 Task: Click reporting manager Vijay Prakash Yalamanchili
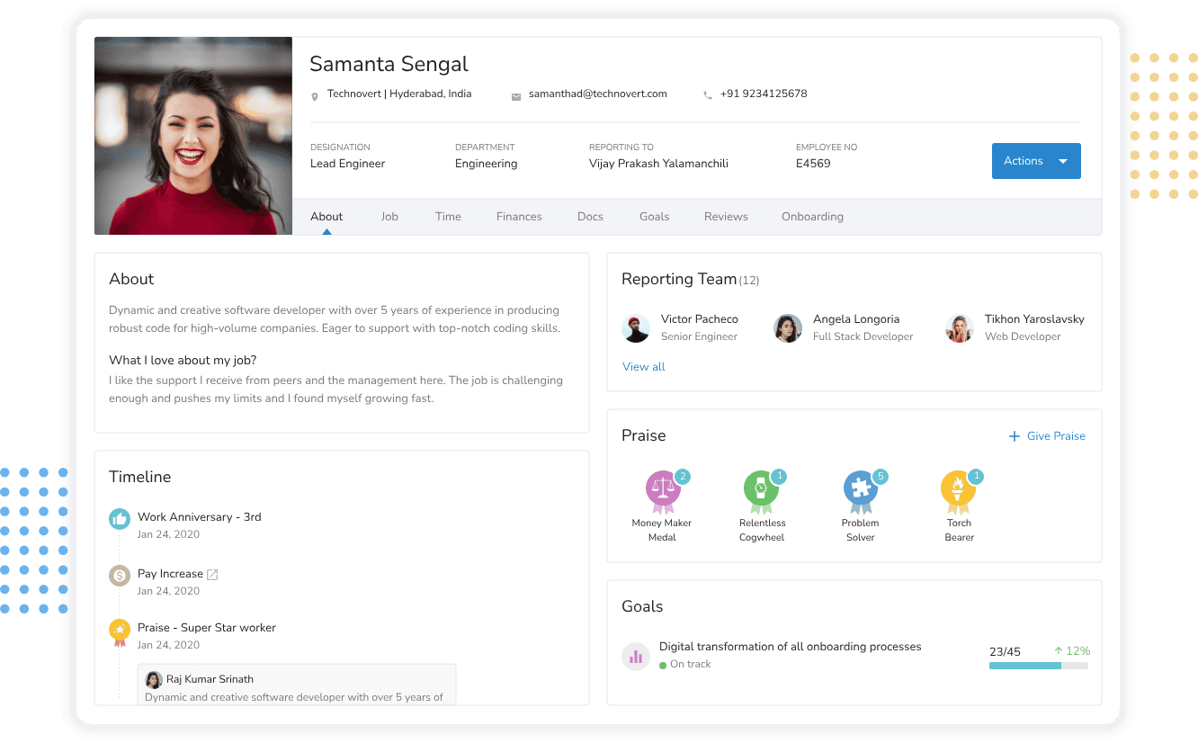pyautogui.click(x=658, y=164)
